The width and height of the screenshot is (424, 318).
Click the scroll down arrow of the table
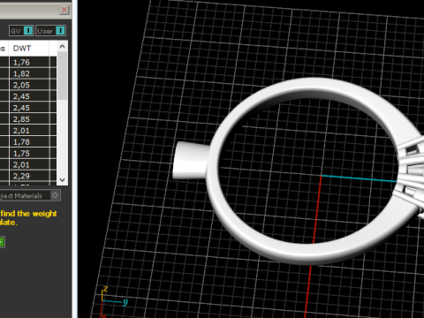[62, 179]
